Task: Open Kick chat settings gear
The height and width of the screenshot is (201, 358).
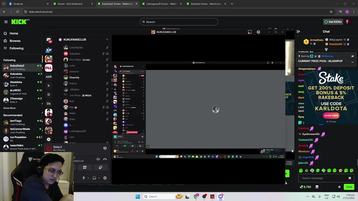Action: [x=339, y=187]
